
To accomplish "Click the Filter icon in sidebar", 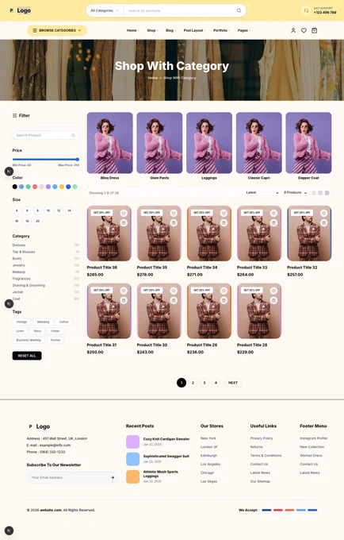I will click(15, 116).
